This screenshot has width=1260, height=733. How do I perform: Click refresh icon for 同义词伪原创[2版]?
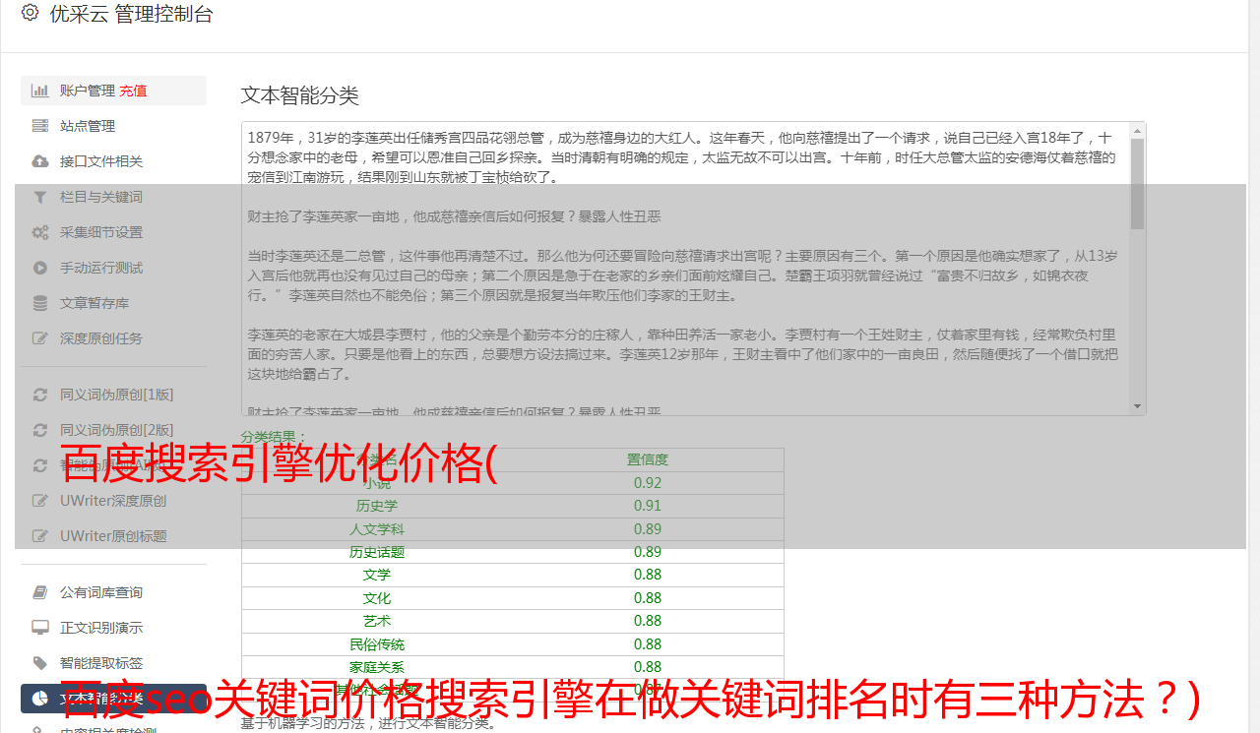40,430
